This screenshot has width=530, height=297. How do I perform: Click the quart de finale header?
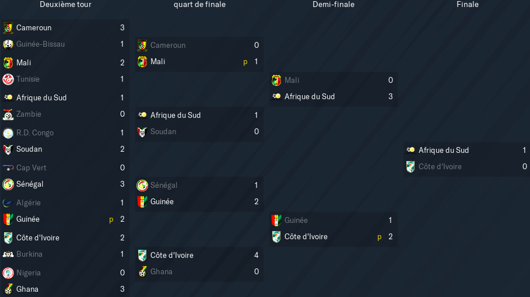coord(199,5)
